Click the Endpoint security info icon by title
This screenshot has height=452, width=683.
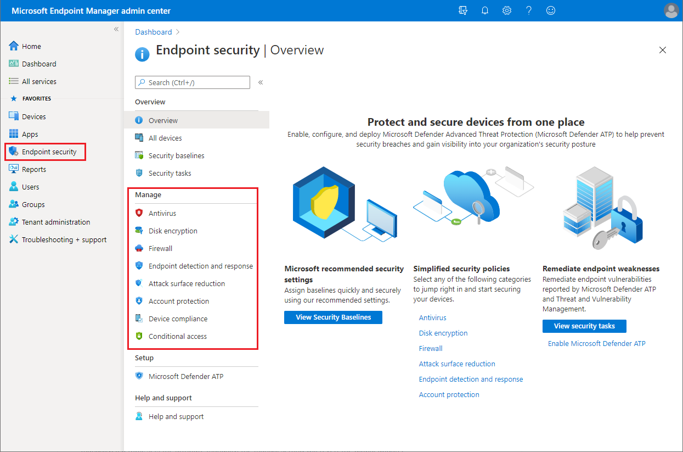(x=142, y=54)
